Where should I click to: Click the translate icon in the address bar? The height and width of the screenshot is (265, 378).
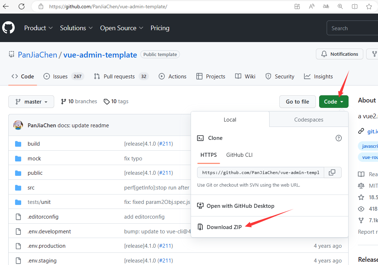coord(326,6)
